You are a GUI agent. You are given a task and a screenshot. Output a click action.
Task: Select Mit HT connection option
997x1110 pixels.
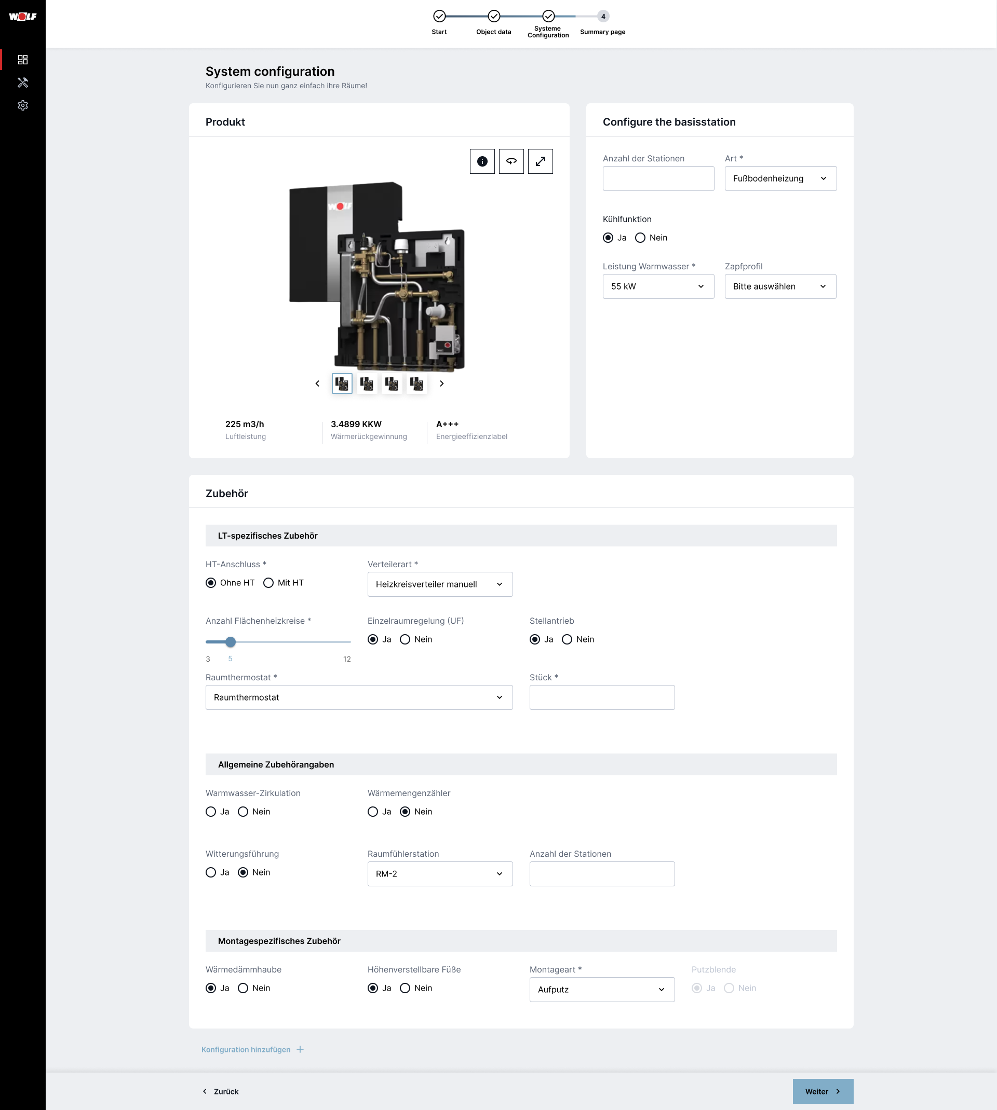[268, 583]
